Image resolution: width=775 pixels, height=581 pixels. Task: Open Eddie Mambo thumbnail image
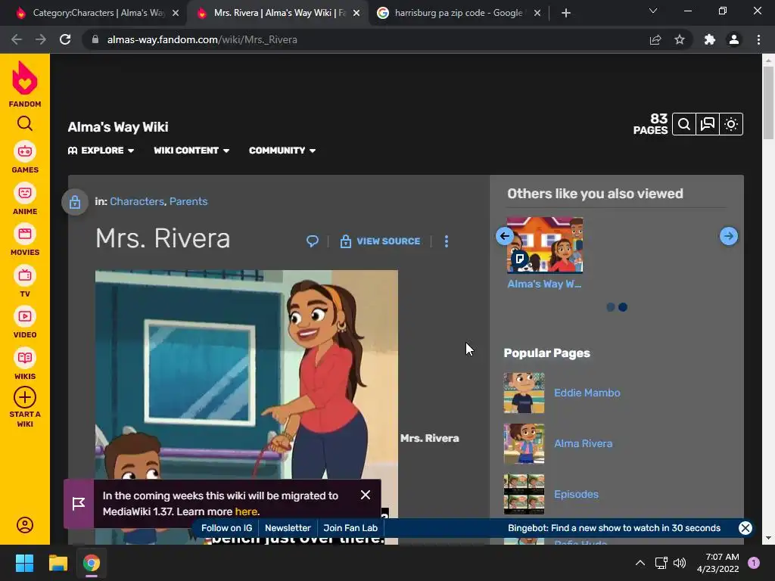click(524, 393)
